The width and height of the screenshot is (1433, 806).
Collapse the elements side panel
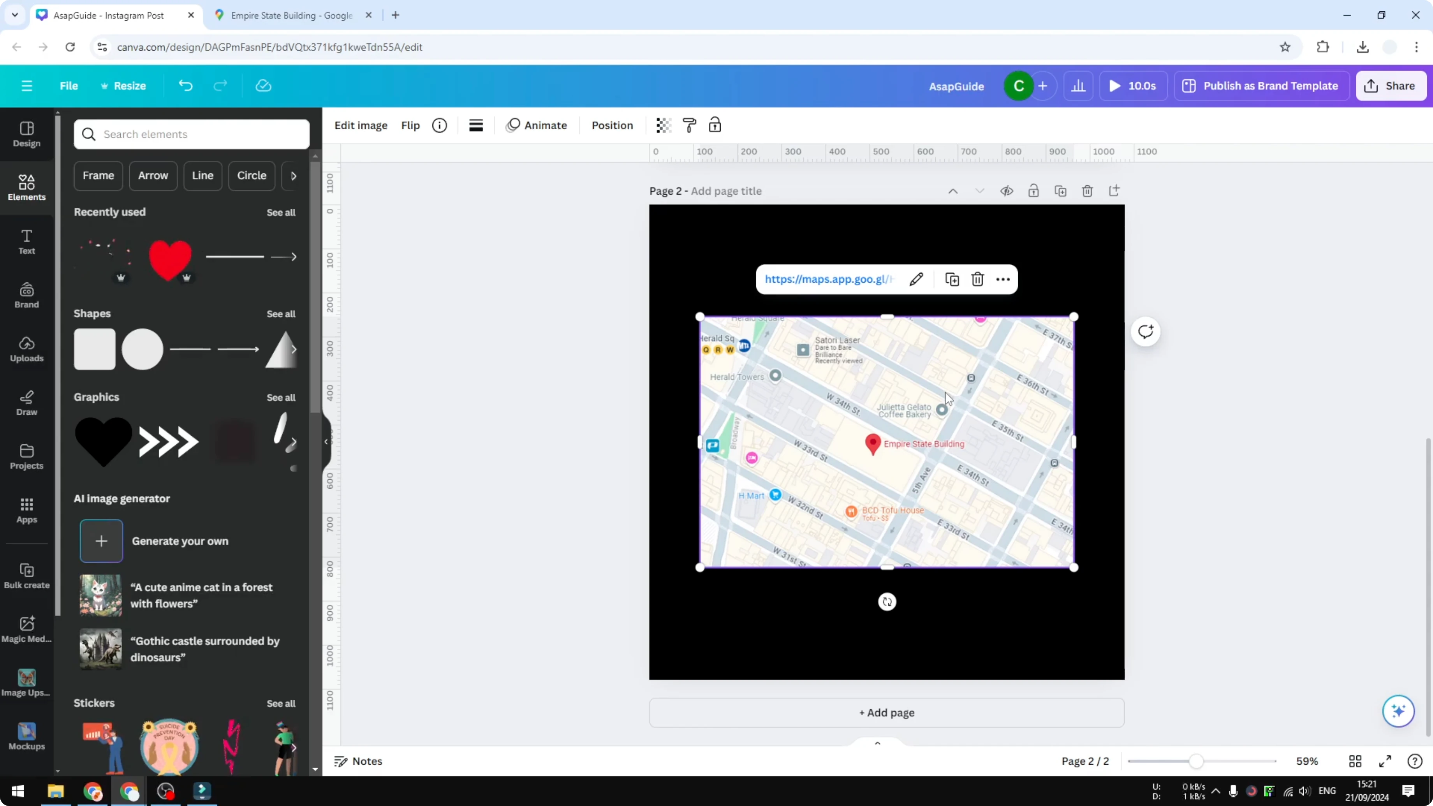[327, 442]
